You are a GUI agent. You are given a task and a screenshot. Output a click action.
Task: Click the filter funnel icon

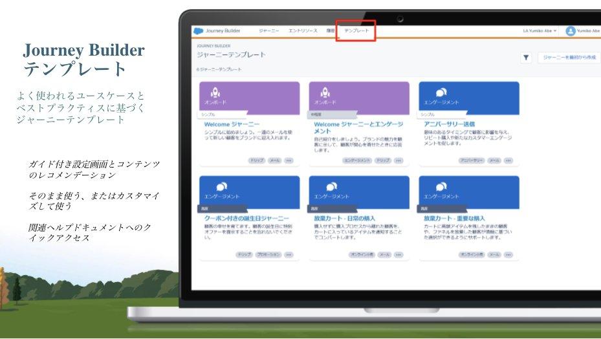(526, 58)
